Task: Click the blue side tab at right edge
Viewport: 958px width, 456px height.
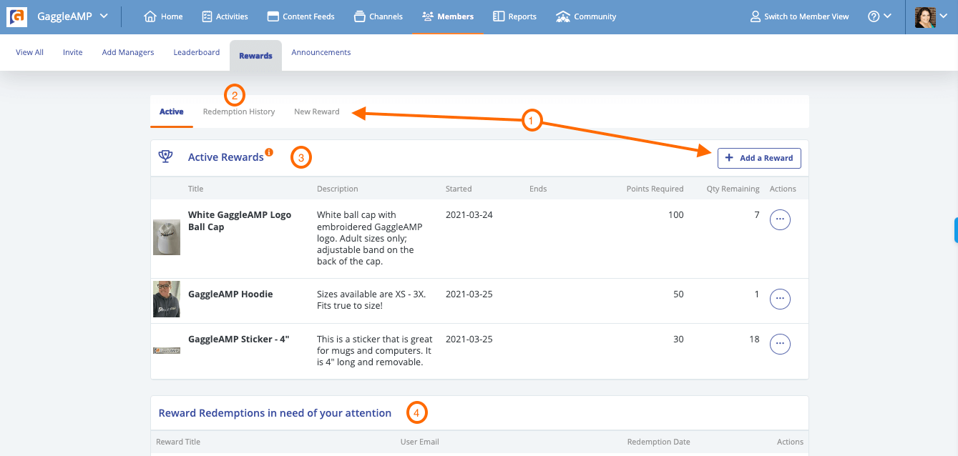Action: [956, 230]
